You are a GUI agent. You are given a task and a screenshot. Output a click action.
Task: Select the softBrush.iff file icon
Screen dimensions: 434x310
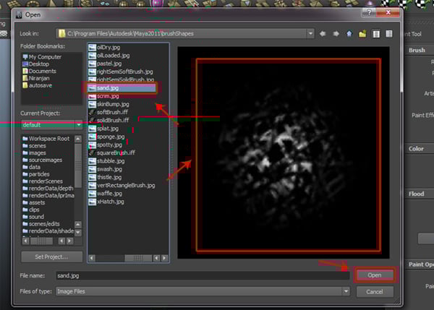point(92,112)
